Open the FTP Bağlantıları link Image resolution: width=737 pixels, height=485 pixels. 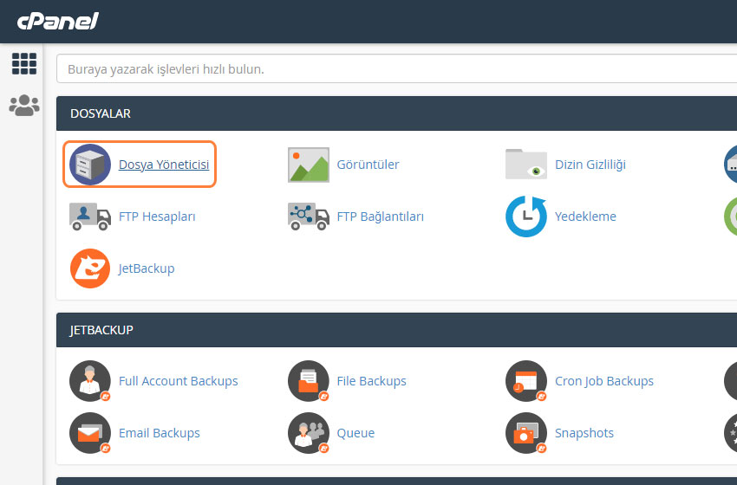(x=381, y=217)
